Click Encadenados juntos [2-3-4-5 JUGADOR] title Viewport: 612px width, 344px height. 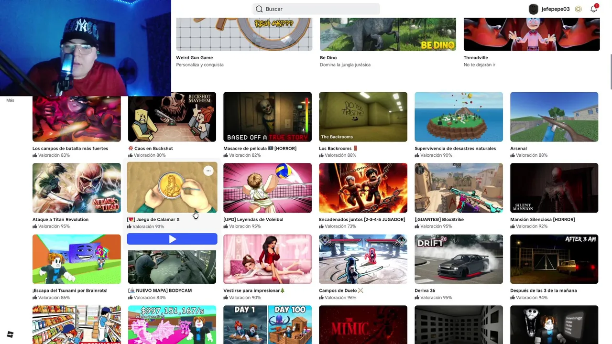point(362,220)
